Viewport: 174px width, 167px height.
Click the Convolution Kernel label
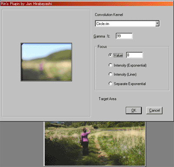pyautogui.click(x=109, y=15)
